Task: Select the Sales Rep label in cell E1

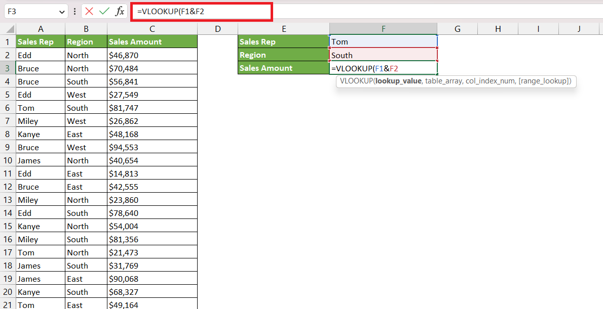Action: [x=284, y=42]
